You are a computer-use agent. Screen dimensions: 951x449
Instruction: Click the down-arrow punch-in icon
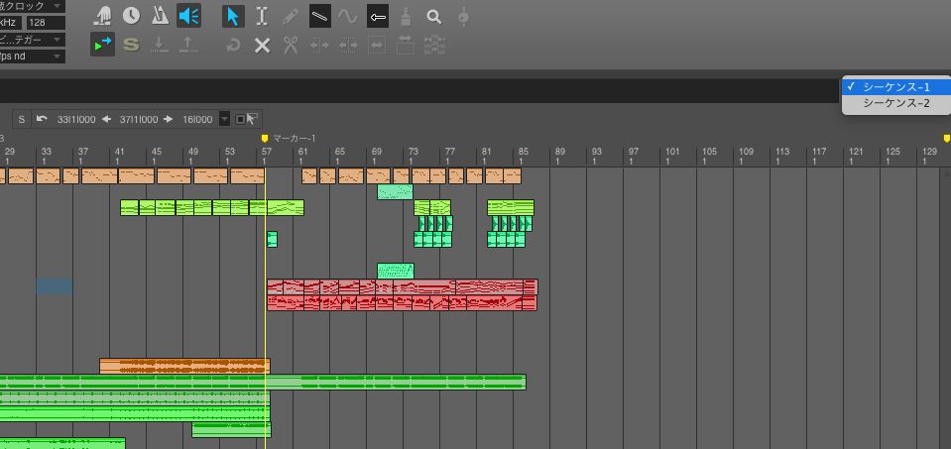pos(160,45)
